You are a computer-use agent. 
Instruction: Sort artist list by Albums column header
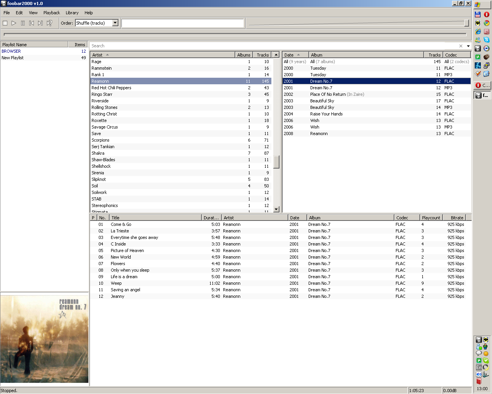click(x=244, y=55)
